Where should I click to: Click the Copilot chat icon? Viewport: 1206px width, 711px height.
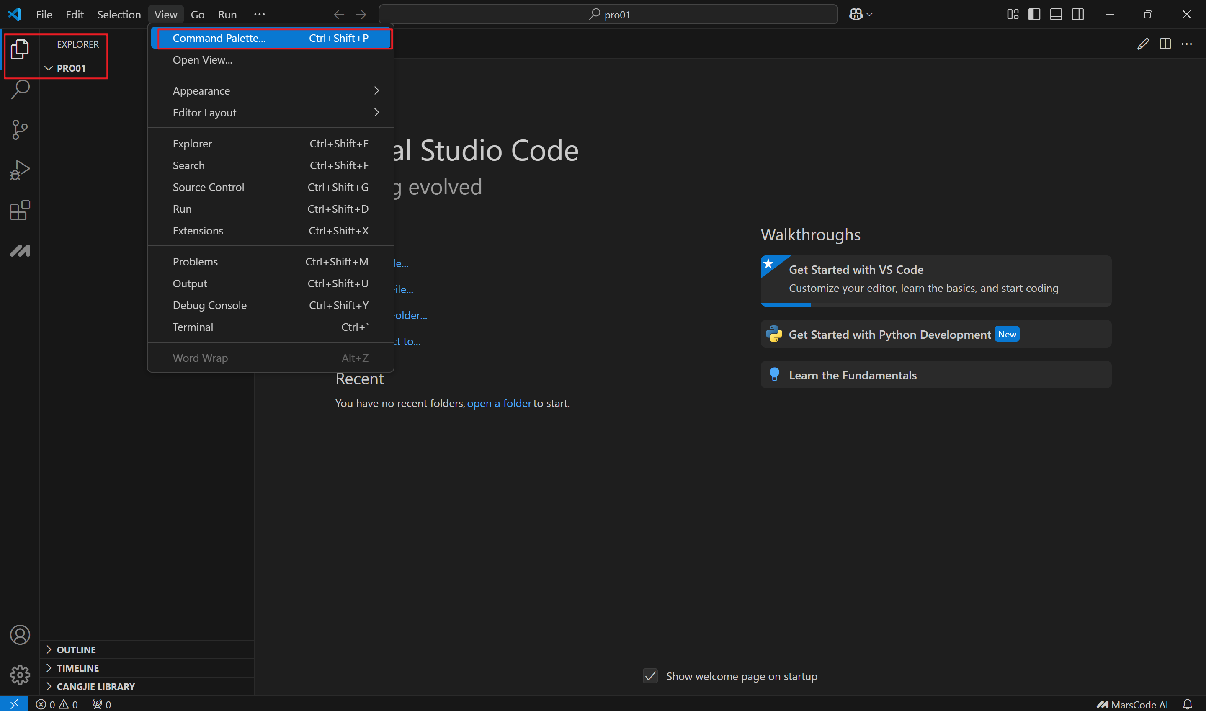pyautogui.click(x=856, y=14)
